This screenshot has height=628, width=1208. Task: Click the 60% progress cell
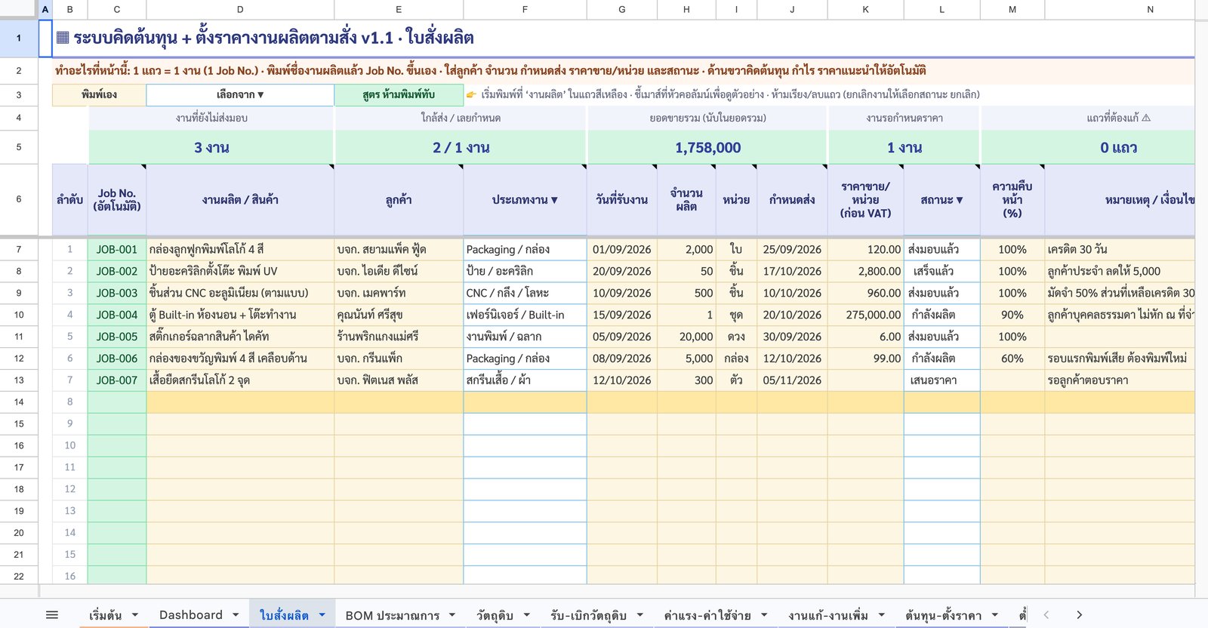coord(1012,359)
